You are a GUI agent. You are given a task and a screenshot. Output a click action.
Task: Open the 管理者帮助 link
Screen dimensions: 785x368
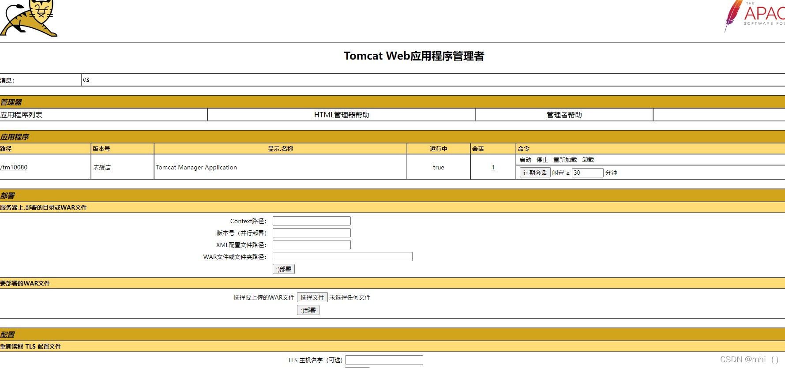564,115
